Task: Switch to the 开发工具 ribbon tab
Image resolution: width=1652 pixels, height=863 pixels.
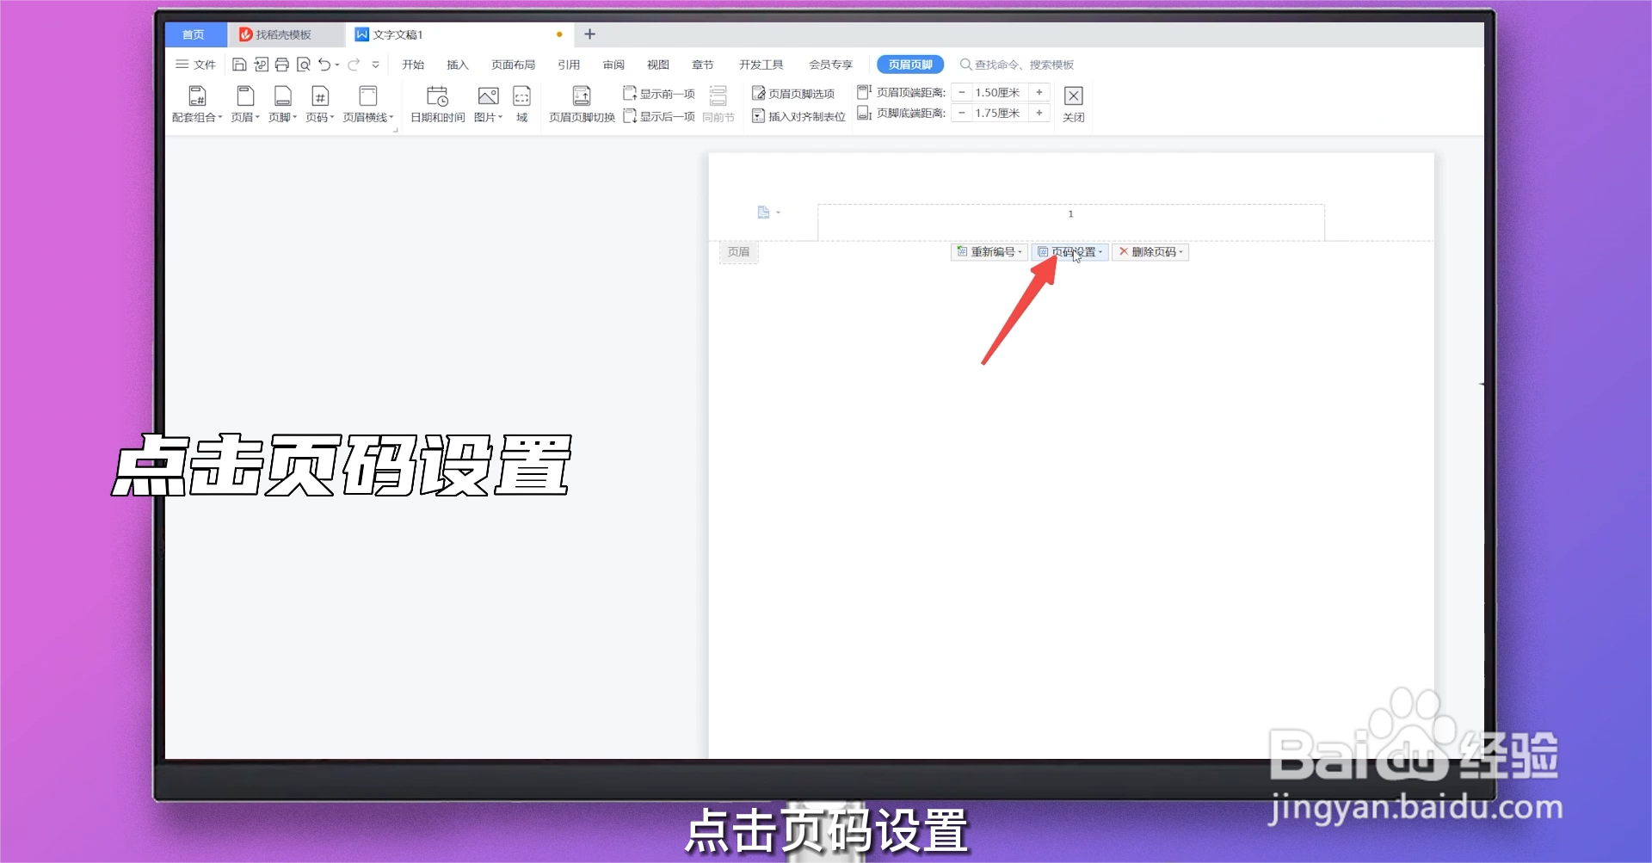Action: pyautogui.click(x=761, y=65)
